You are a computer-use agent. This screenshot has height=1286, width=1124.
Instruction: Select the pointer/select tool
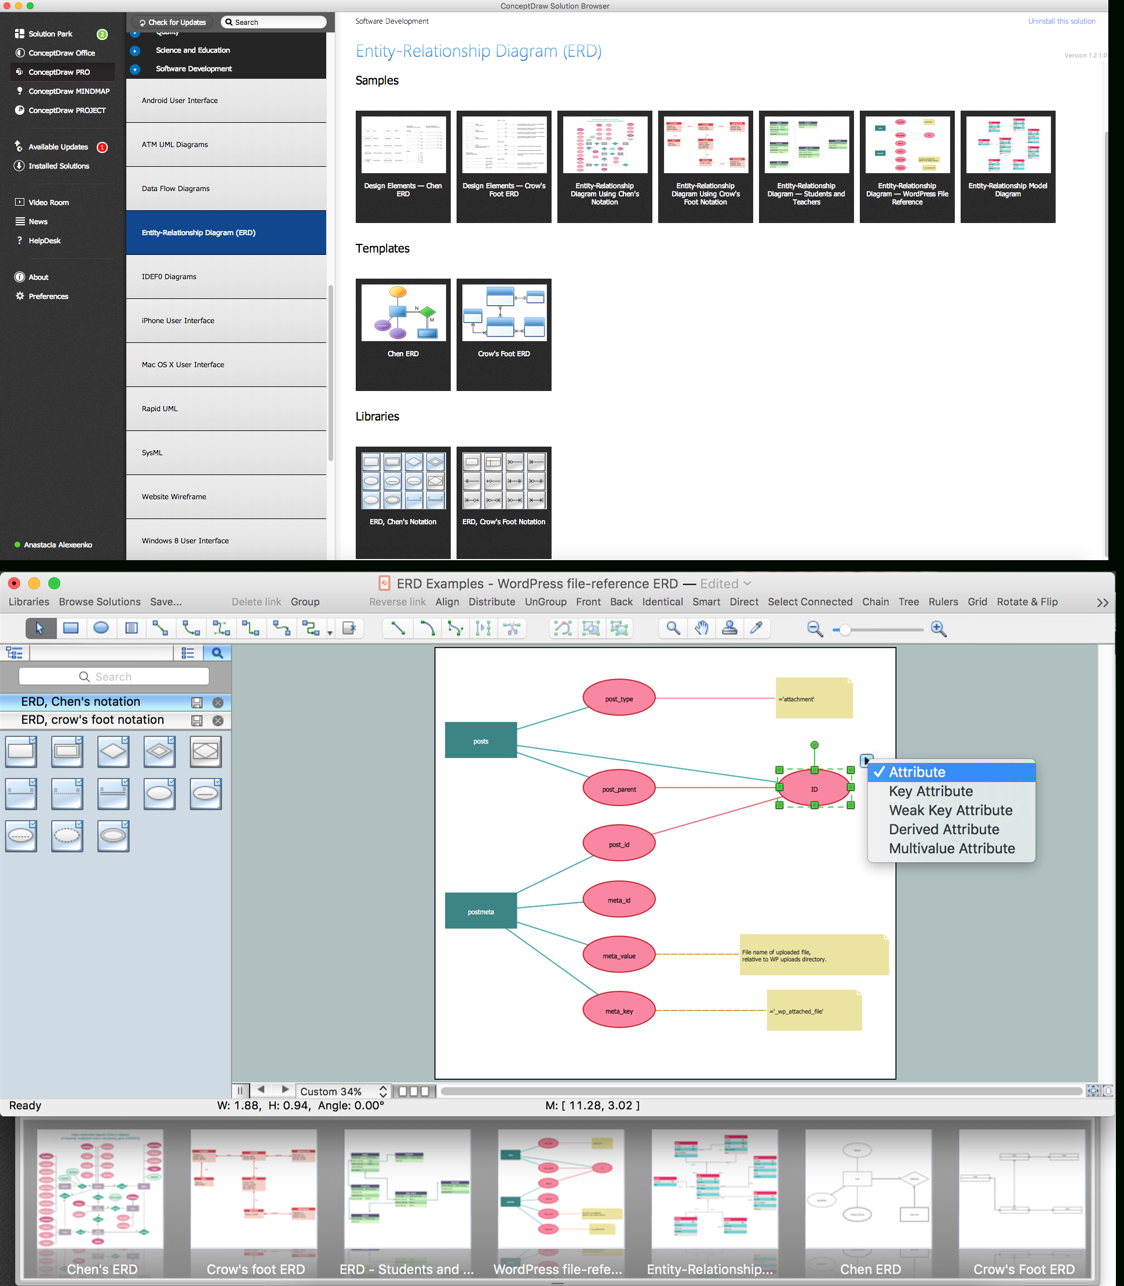click(38, 627)
